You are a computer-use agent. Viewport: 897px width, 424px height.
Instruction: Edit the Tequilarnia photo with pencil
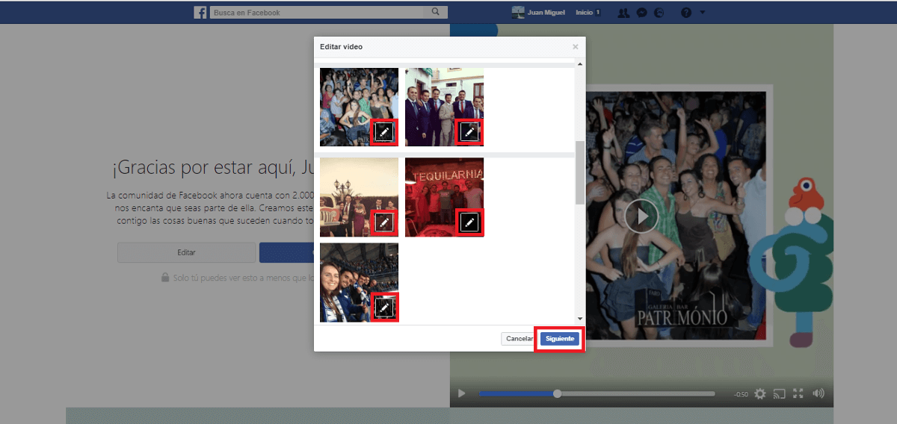[469, 222]
